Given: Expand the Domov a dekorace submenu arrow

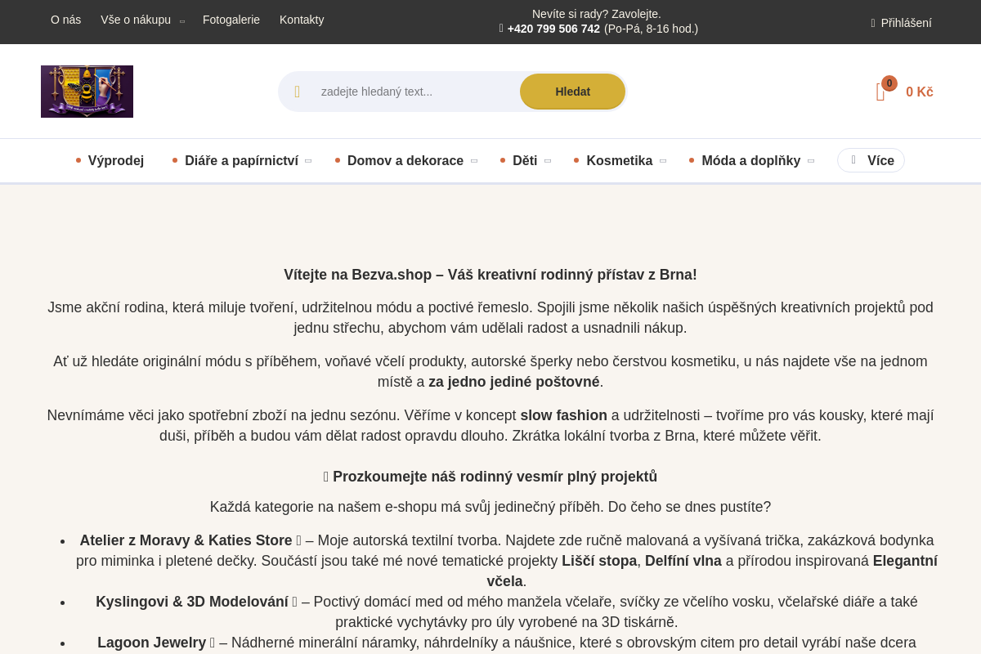Looking at the screenshot, I should [x=474, y=161].
